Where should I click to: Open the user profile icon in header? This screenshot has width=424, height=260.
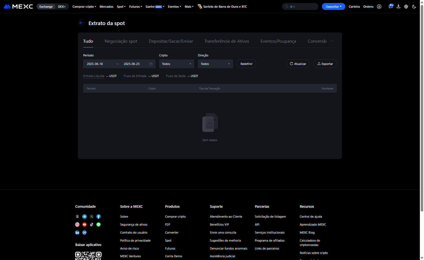click(379, 7)
